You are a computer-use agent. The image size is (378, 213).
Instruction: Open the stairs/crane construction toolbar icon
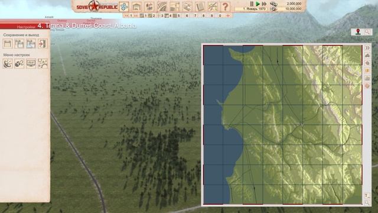175,7
